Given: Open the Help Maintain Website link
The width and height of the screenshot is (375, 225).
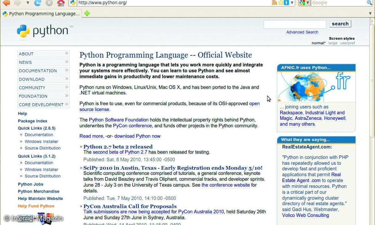Looking at the screenshot, I should pos(40,198).
